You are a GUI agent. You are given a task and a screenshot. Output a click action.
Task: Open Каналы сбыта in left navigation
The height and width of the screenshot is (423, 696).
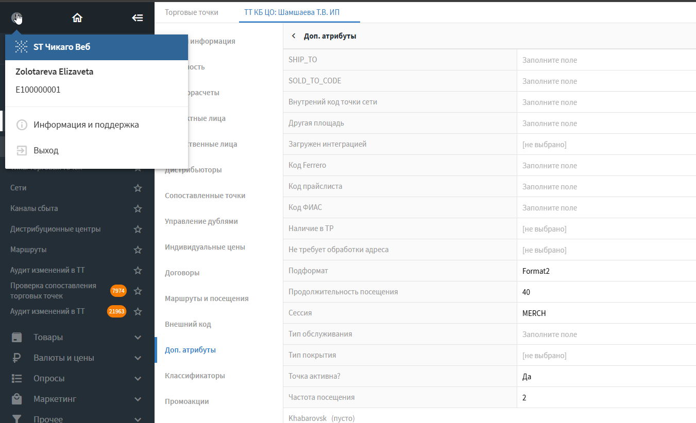pyautogui.click(x=34, y=208)
